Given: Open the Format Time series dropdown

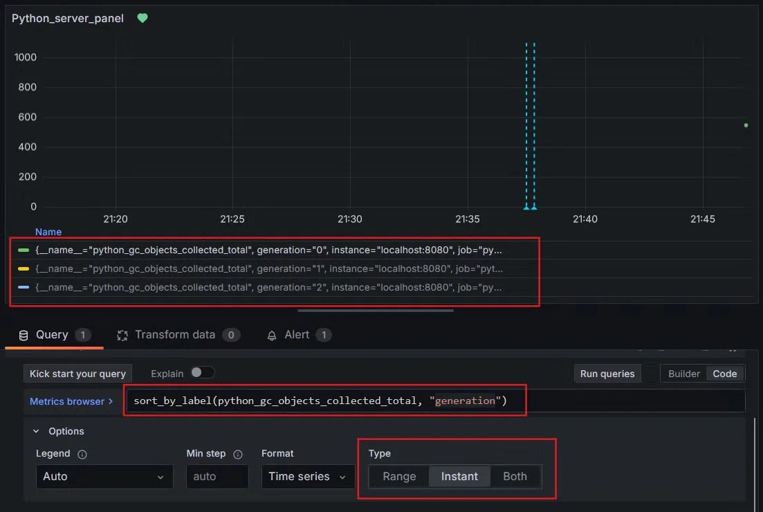Looking at the screenshot, I should (x=308, y=477).
